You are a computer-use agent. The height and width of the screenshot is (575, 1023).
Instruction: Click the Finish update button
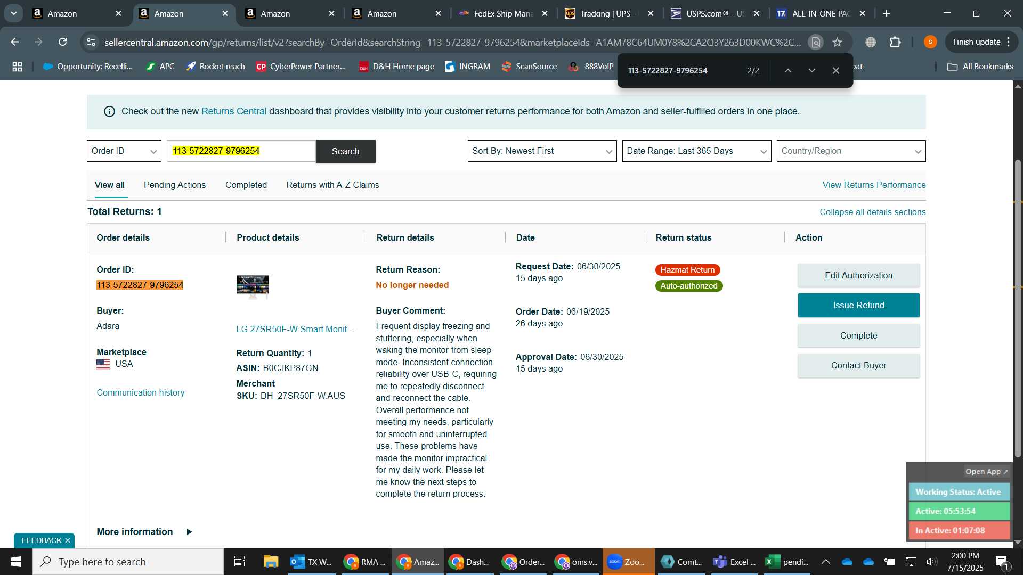(x=982, y=42)
